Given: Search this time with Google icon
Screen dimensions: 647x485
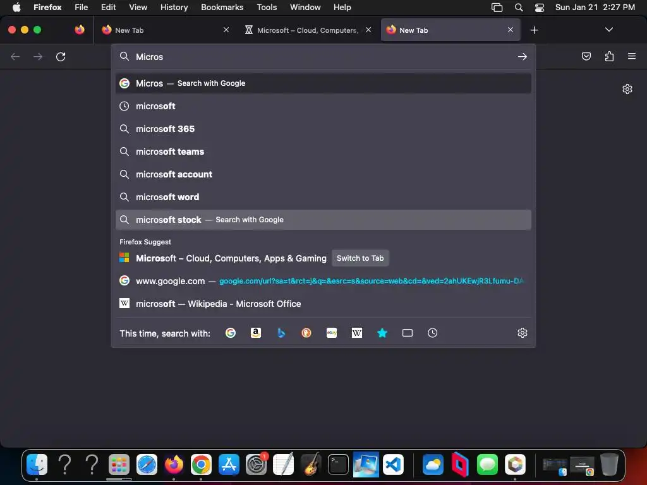Looking at the screenshot, I should tap(231, 333).
